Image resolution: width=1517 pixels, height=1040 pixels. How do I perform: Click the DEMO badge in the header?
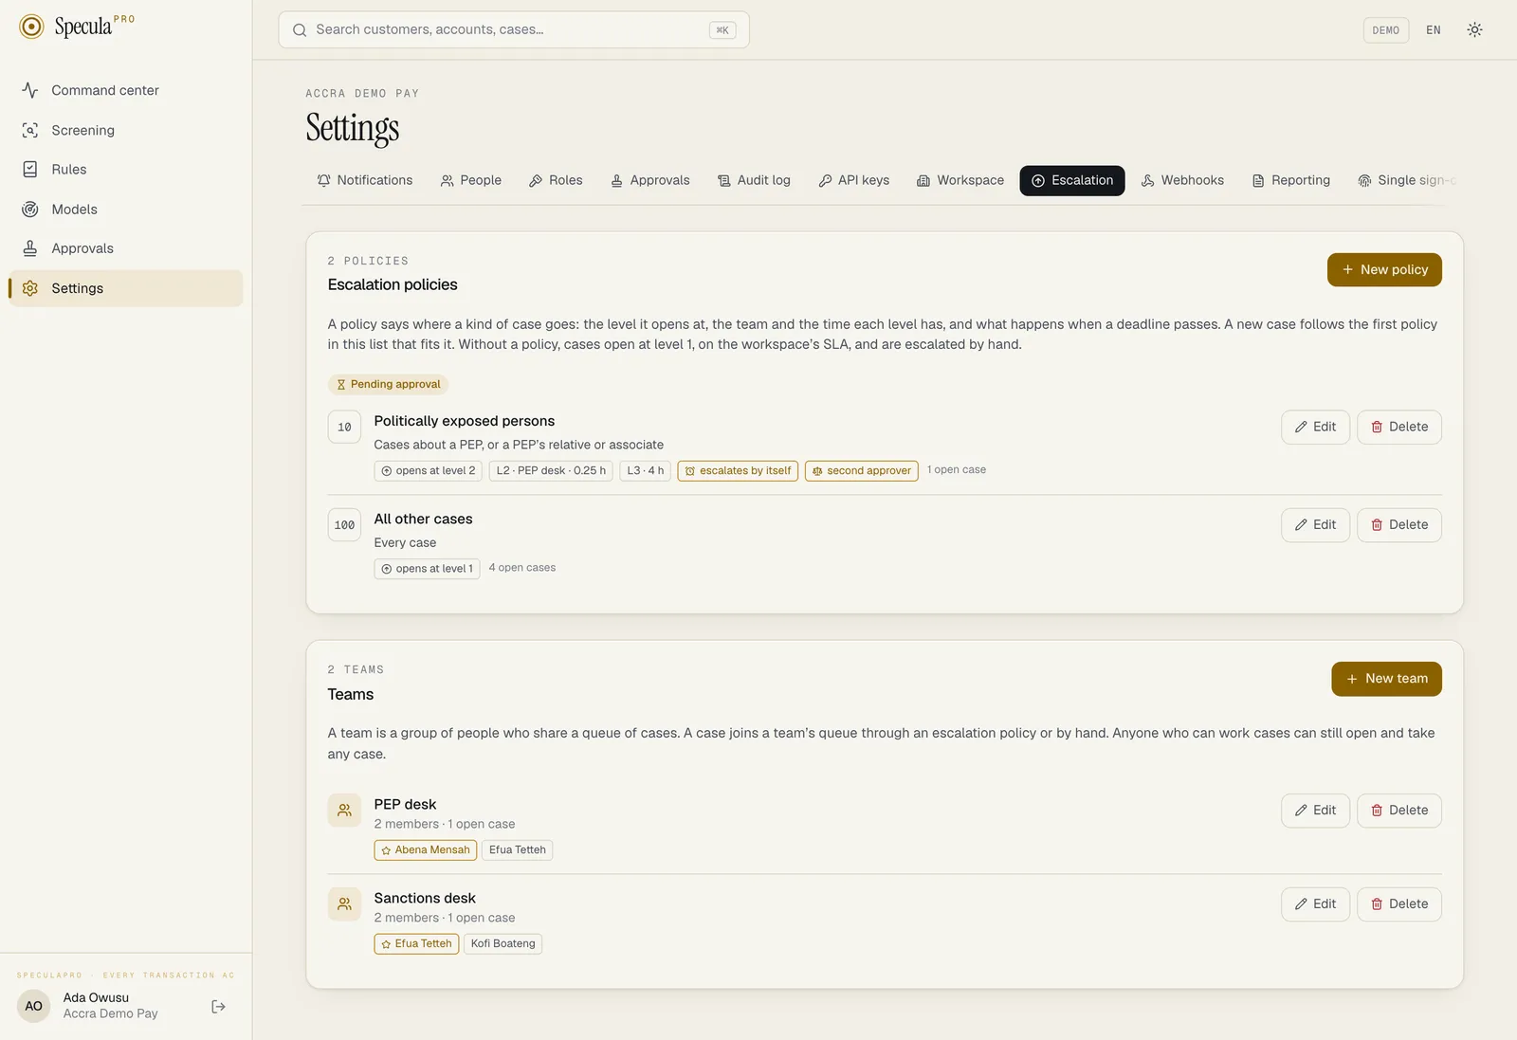[1386, 30]
